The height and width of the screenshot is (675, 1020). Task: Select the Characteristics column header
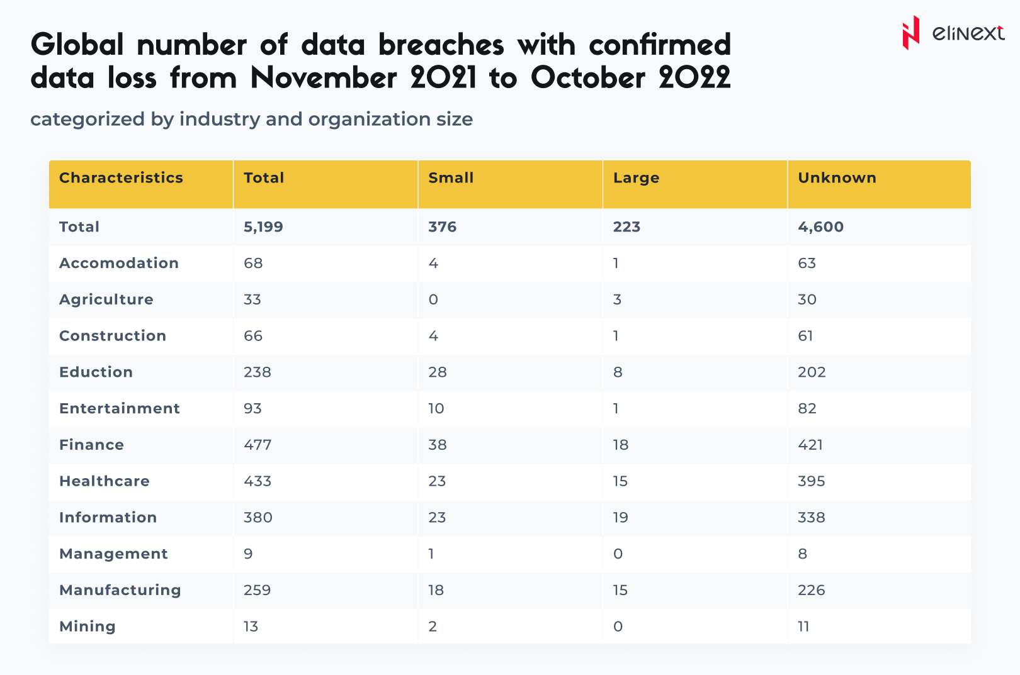point(121,178)
